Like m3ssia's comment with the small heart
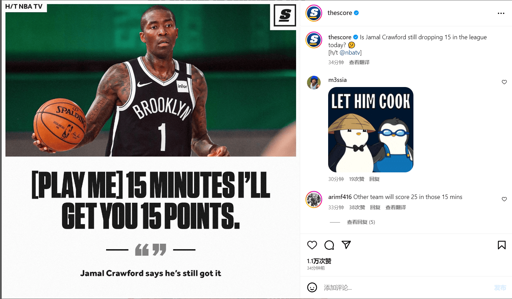The height and width of the screenshot is (299, 512). pos(504,82)
